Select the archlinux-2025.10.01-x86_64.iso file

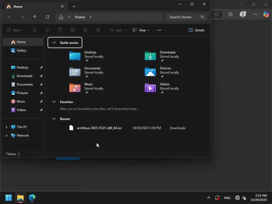(x=99, y=128)
